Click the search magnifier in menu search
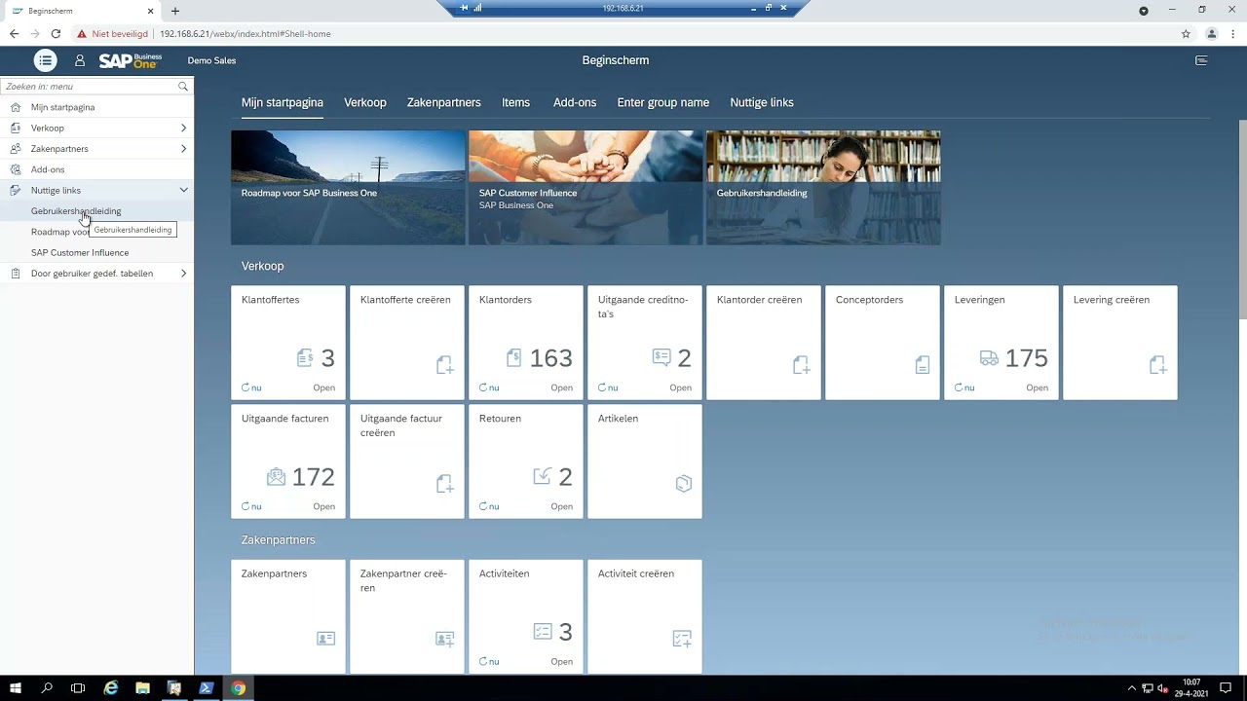1247x701 pixels. pyautogui.click(x=182, y=87)
